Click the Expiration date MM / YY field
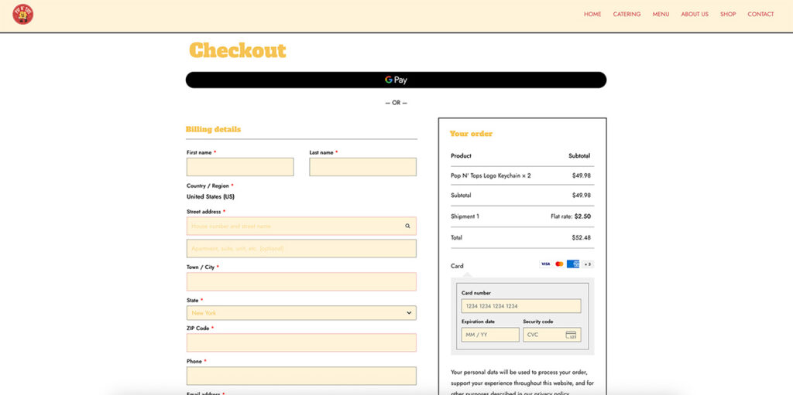Screen dimensions: 793x395 coord(490,335)
